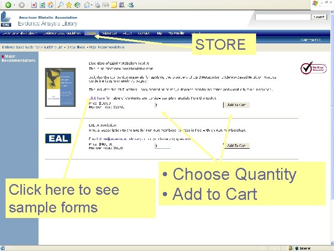
Task: Click the page icon at status bar left
Action: point(2,248)
